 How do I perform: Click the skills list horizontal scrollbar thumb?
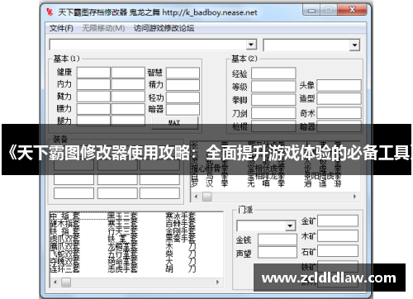207,197
